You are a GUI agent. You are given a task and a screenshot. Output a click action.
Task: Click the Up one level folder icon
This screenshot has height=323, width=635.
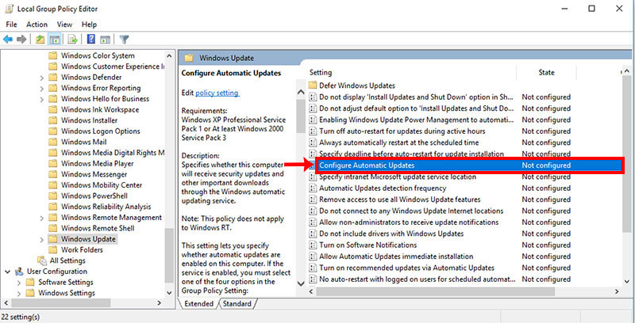click(x=40, y=39)
